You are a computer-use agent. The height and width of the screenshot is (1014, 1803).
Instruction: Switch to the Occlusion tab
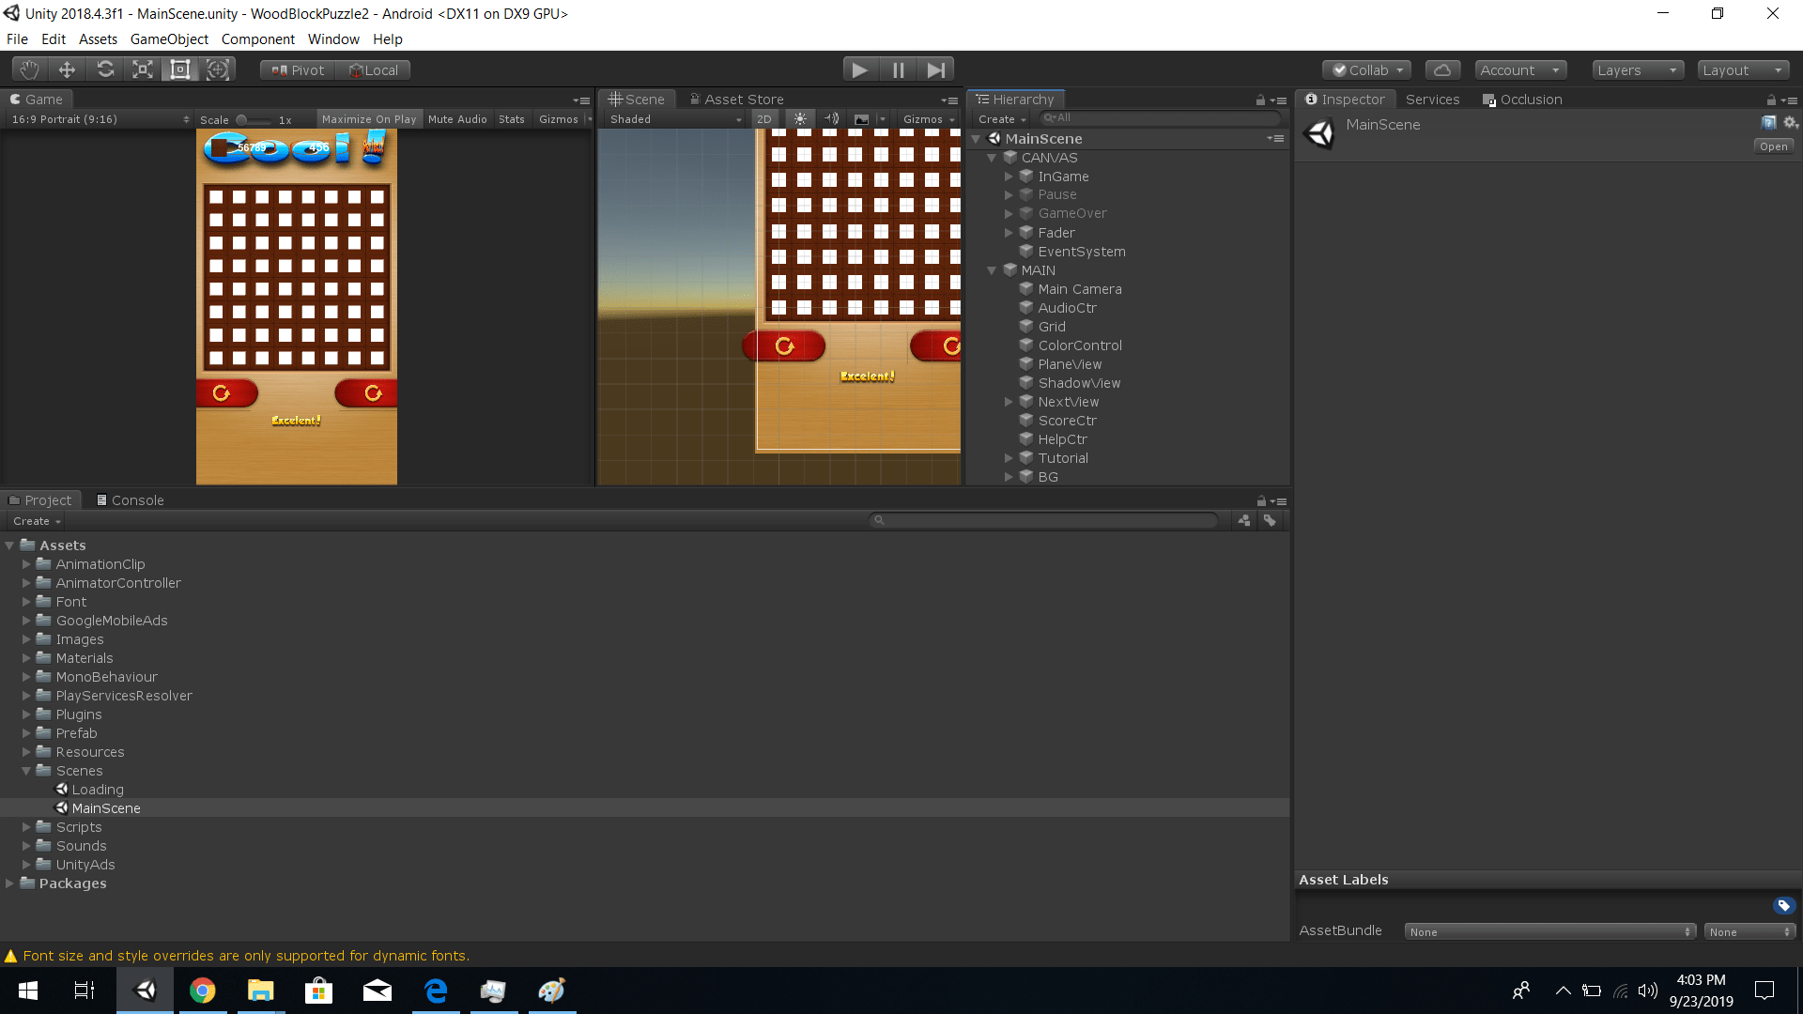tap(1522, 100)
